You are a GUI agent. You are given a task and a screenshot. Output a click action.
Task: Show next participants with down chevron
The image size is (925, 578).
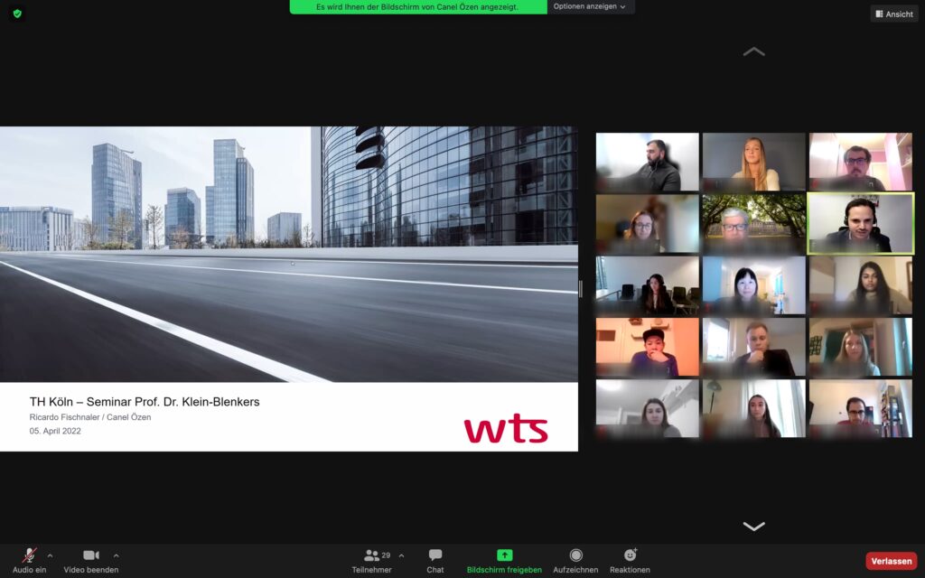click(x=753, y=527)
